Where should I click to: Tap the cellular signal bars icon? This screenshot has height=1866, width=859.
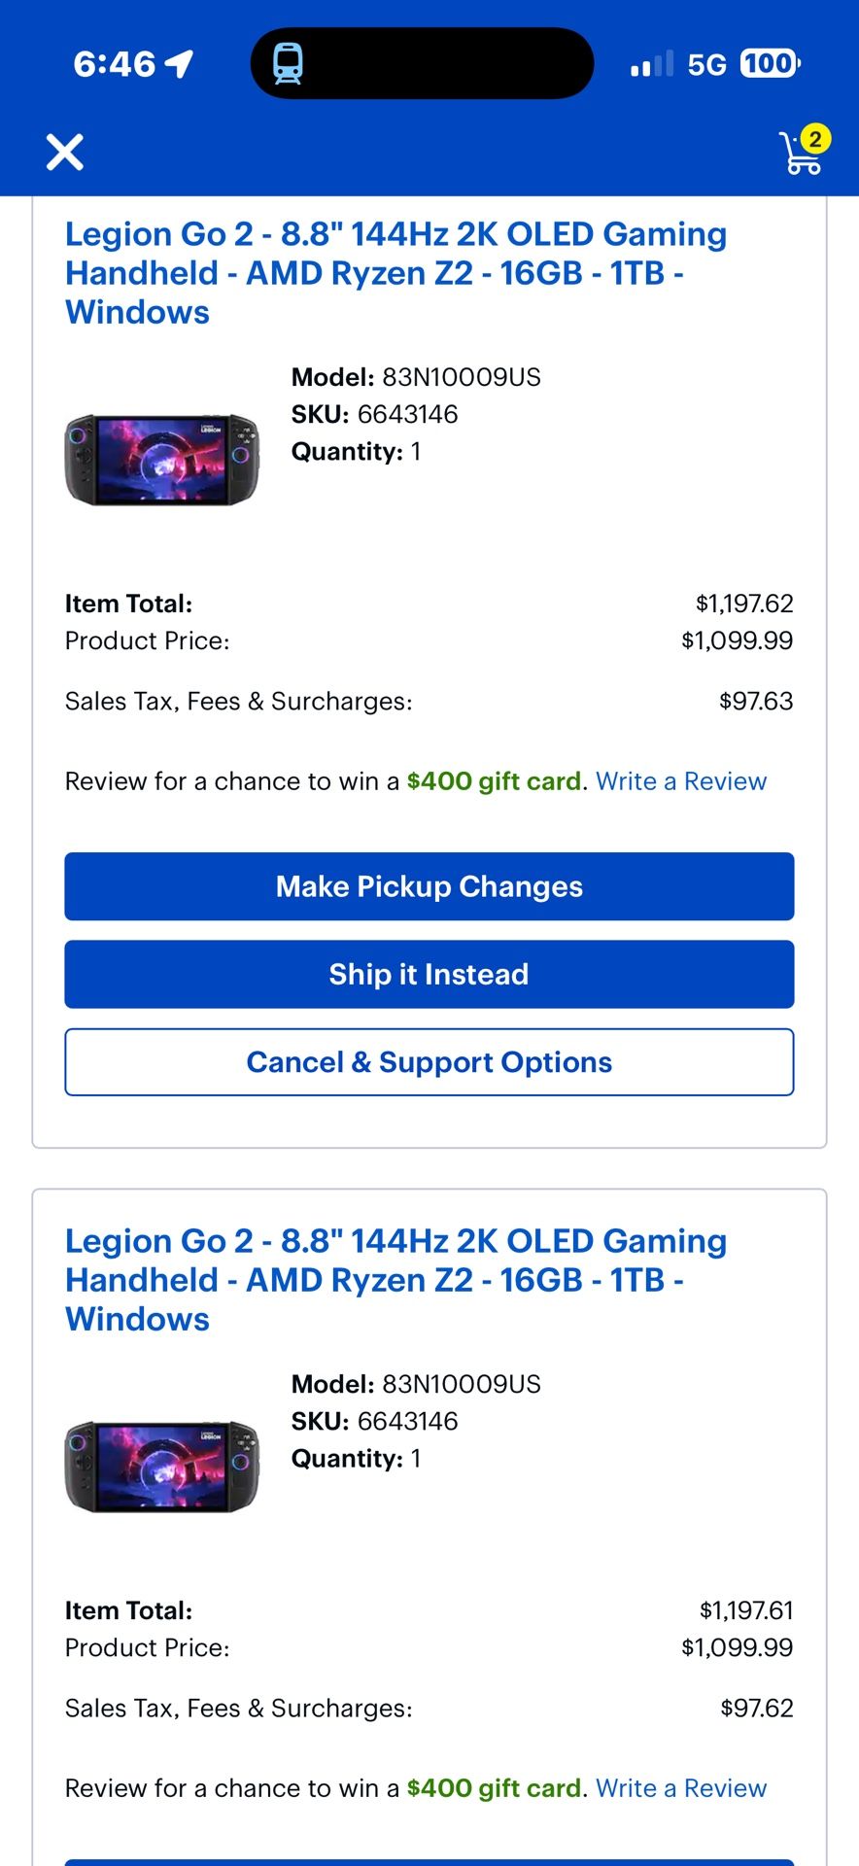coord(650,62)
